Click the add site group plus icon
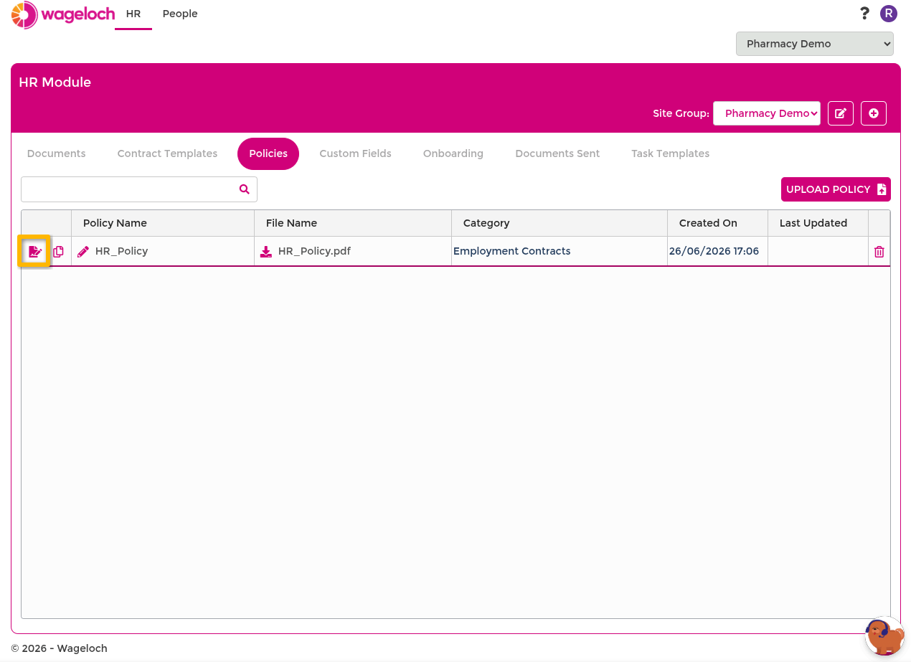The width and height of the screenshot is (911, 662). [x=874, y=113]
